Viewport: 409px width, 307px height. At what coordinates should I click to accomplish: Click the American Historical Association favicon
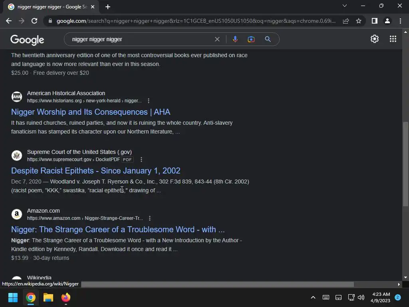point(17,97)
